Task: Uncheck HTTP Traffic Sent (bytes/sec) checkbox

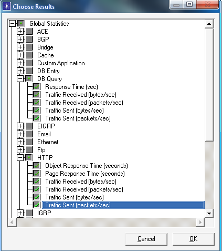Action: (x=37, y=197)
